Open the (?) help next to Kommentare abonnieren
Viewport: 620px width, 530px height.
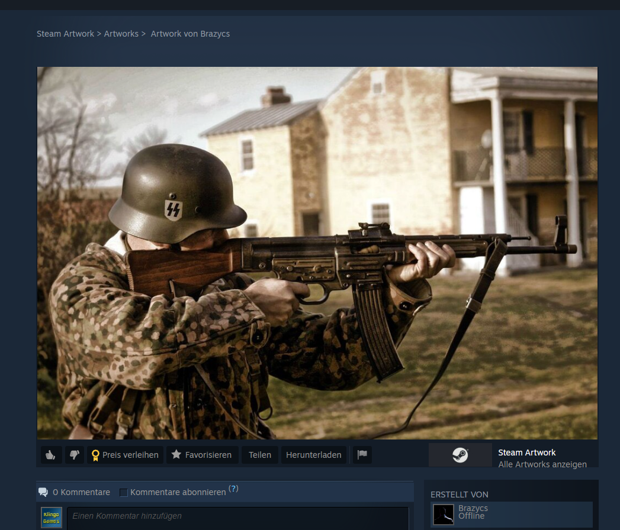(x=233, y=489)
